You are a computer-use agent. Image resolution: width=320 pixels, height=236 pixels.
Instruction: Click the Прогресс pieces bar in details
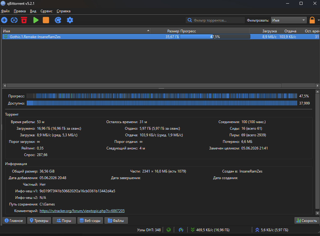coord(162,96)
